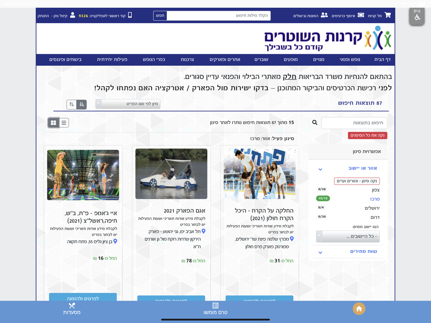This screenshot has width=431, height=323.
Task: Toggle the Center region filter
Action: tap(375, 199)
